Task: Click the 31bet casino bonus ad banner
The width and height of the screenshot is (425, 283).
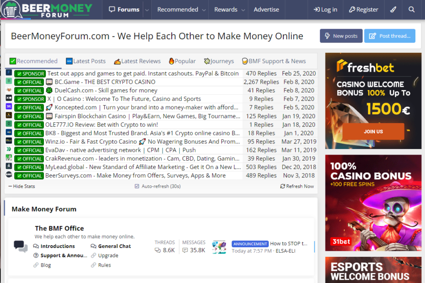Action: (x=373, y=203)
